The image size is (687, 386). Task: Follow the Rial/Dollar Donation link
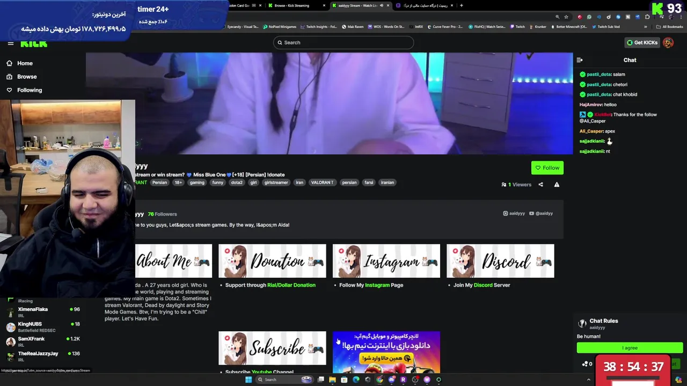(291, 285)
